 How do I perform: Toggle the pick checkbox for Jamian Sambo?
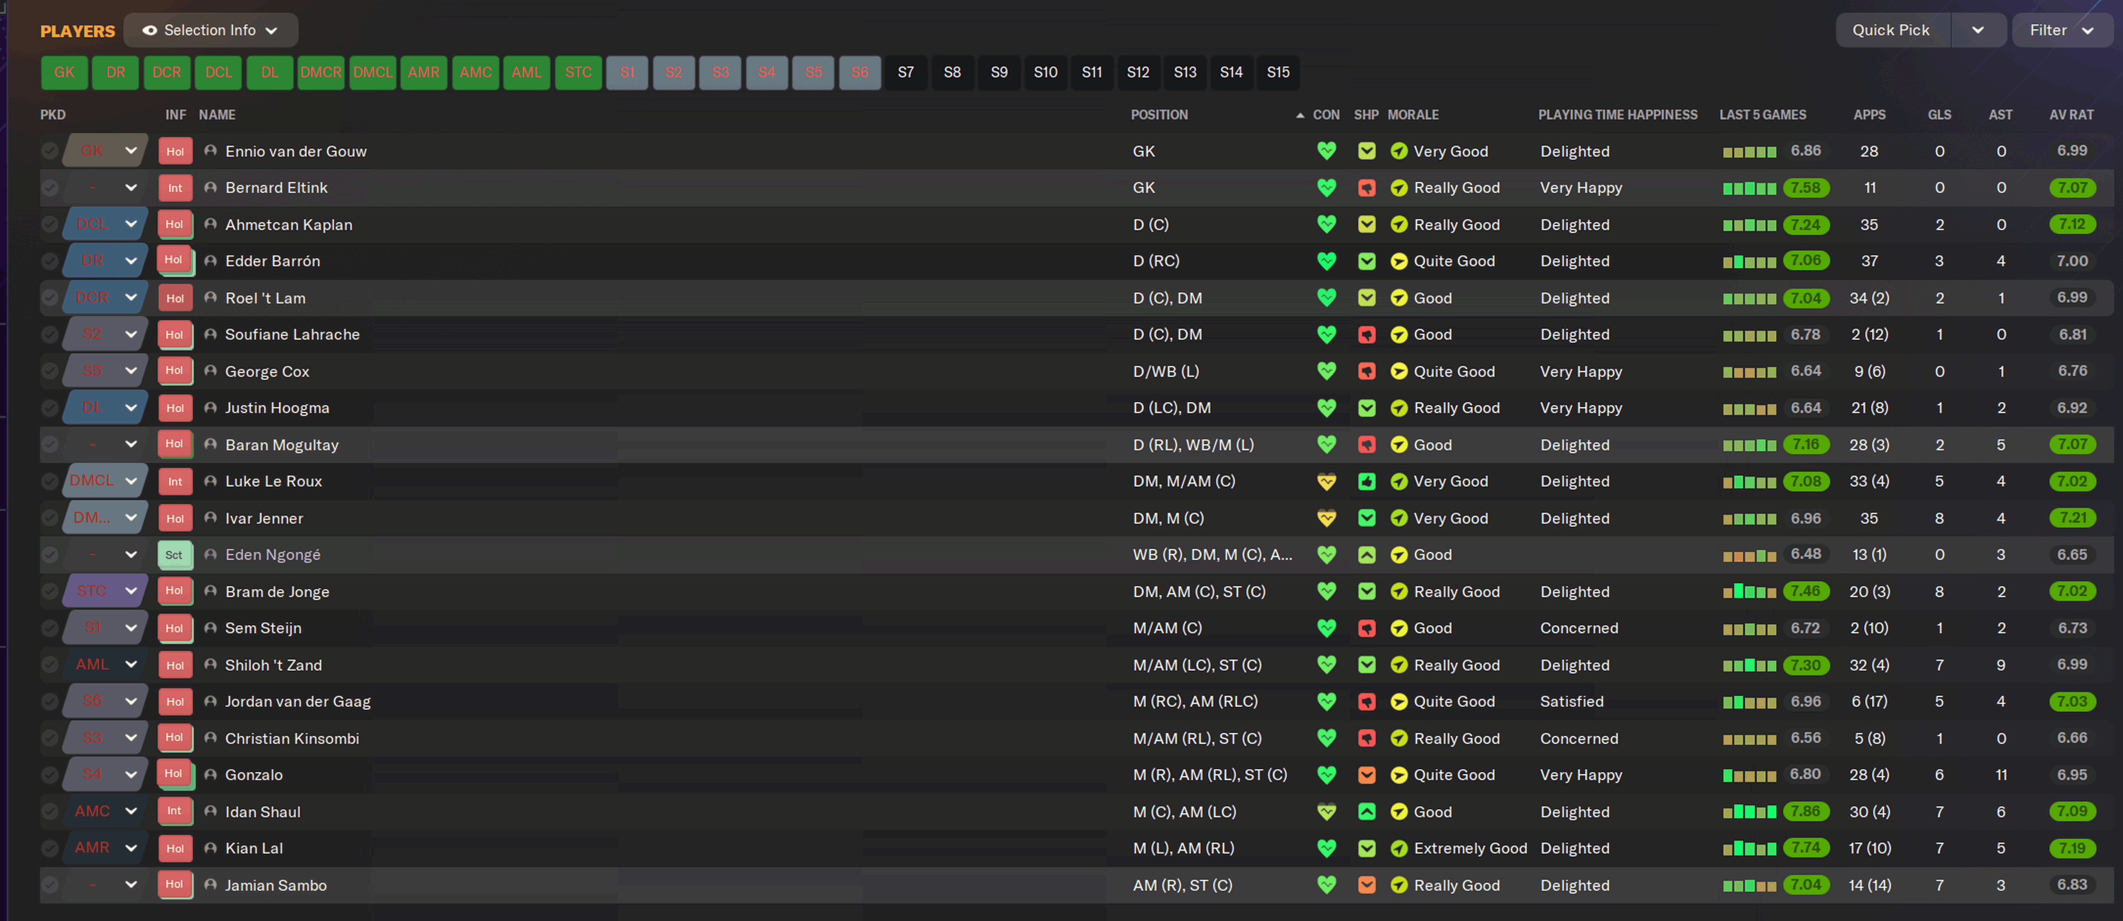(49, 886)
